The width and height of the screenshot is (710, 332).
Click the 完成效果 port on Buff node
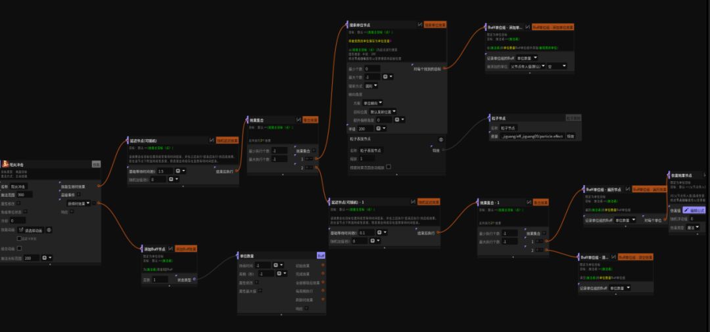[x=323, y=274]
